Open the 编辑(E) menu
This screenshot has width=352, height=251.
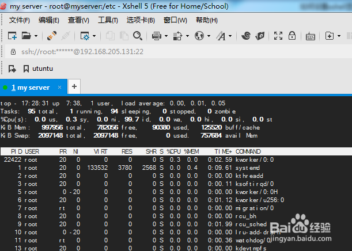49,20
